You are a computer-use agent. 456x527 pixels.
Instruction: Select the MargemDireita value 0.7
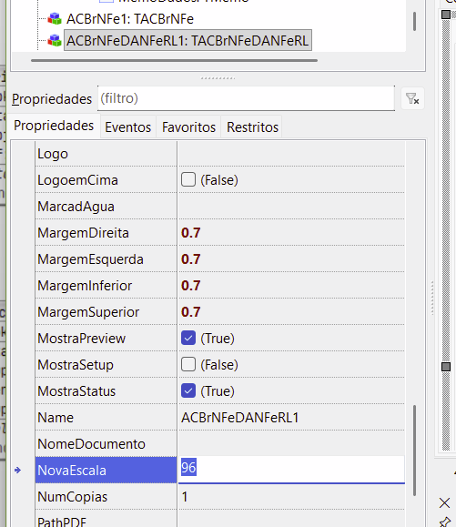tap(190, 233)
